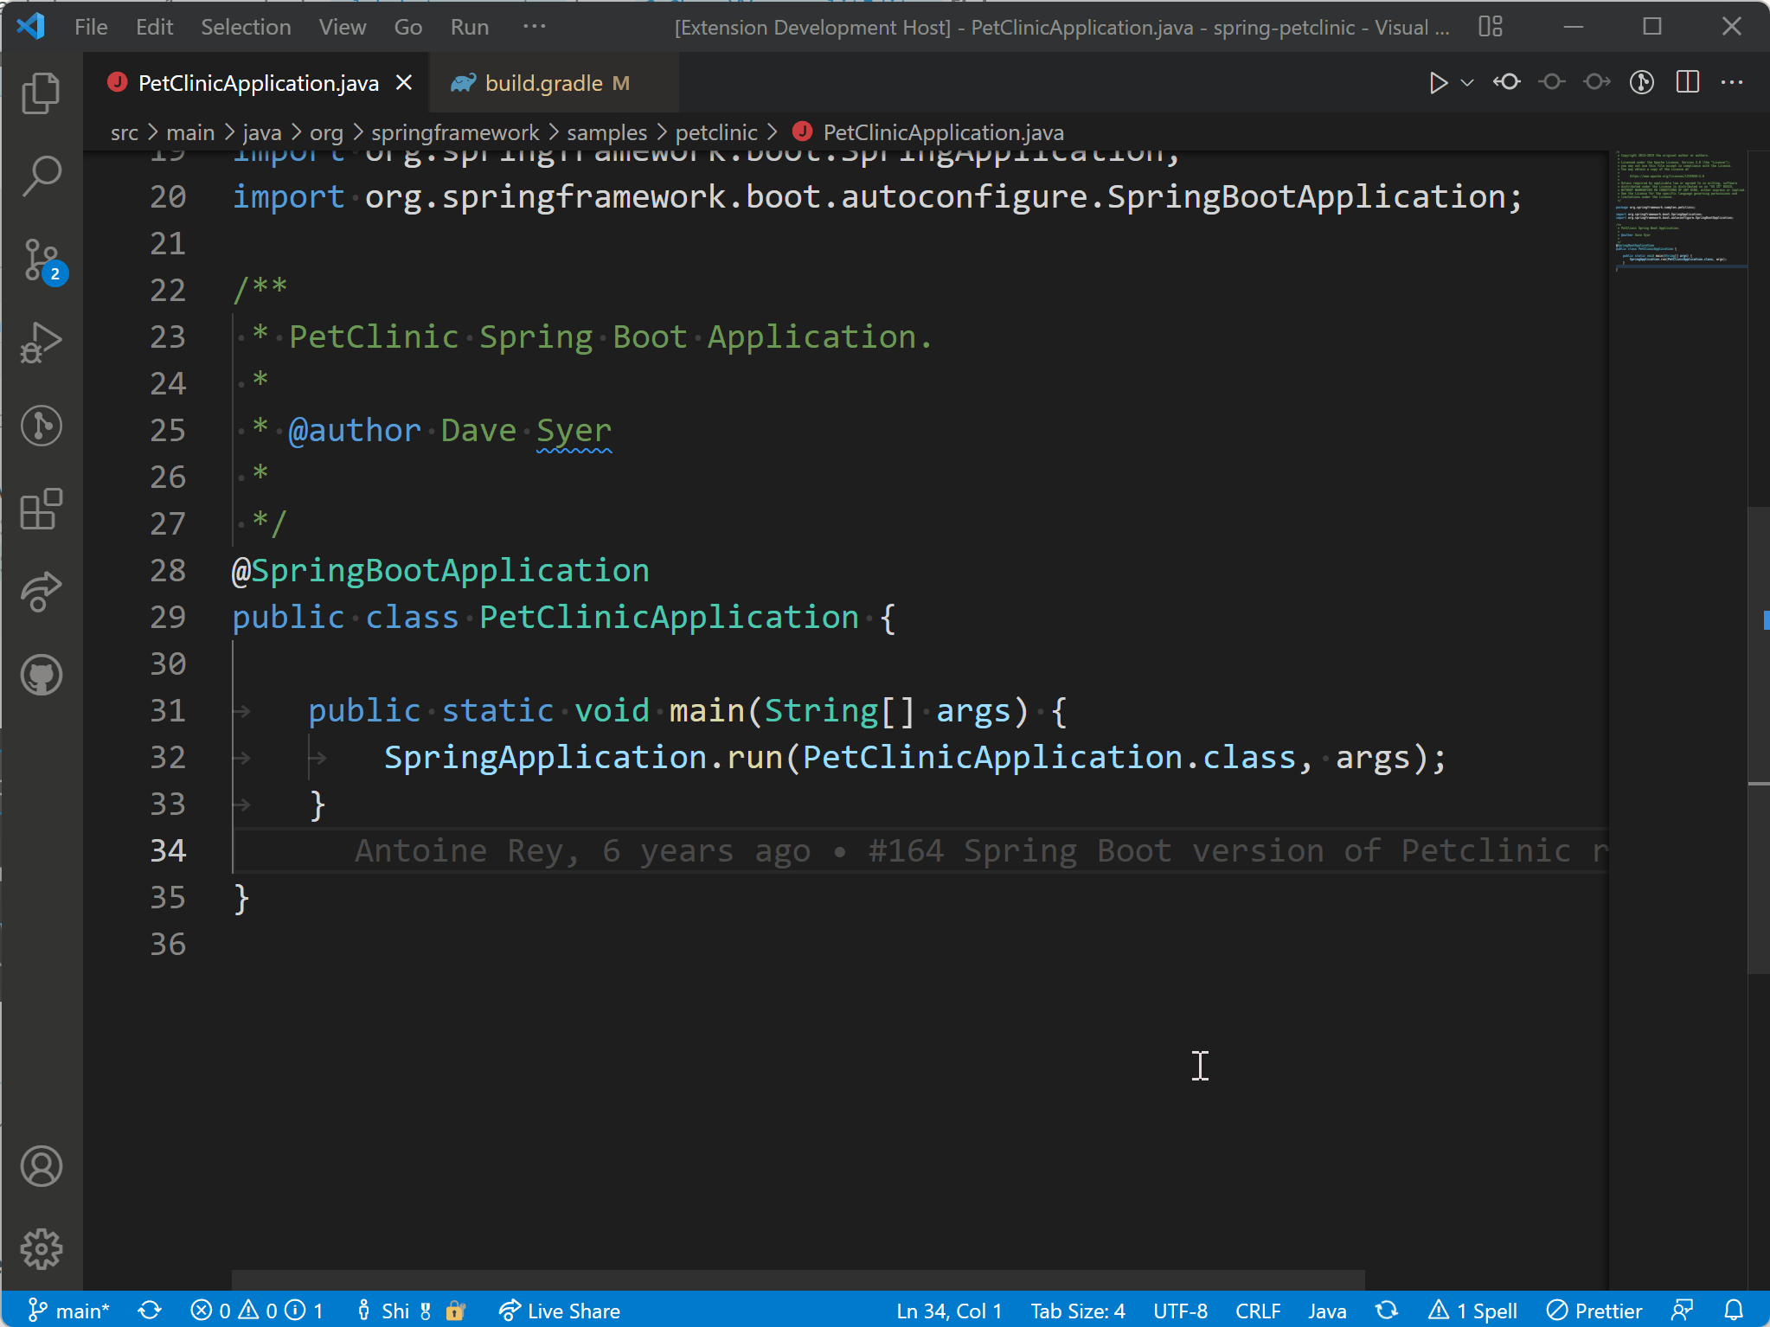The width and height of the screenshot is (1770, 1327).
Task: Open Run and Debug view
Action: [x=41, y=343]
